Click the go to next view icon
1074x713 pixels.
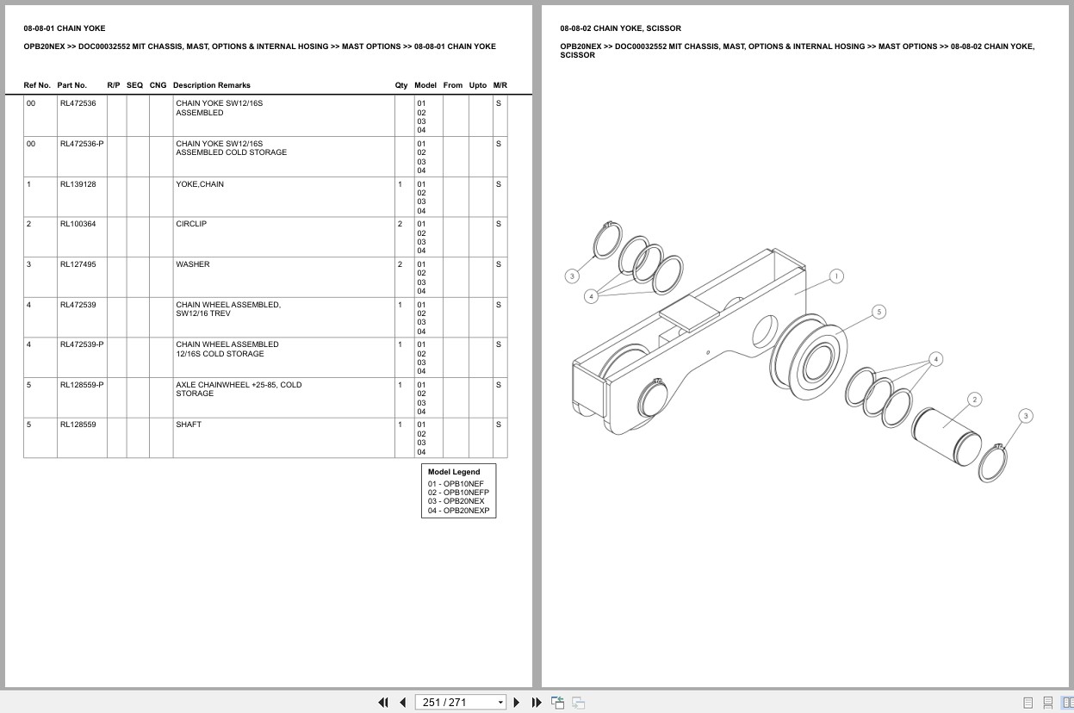click(x=578, y=703)
